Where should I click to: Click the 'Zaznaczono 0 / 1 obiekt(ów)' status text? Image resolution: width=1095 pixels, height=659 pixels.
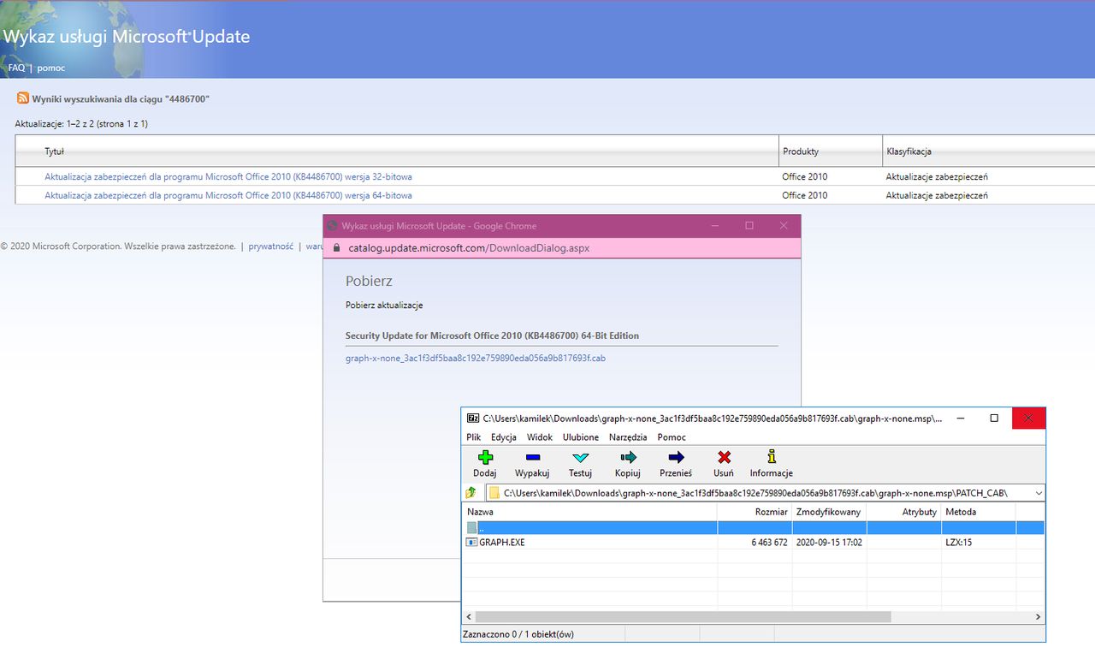[519, 634]
